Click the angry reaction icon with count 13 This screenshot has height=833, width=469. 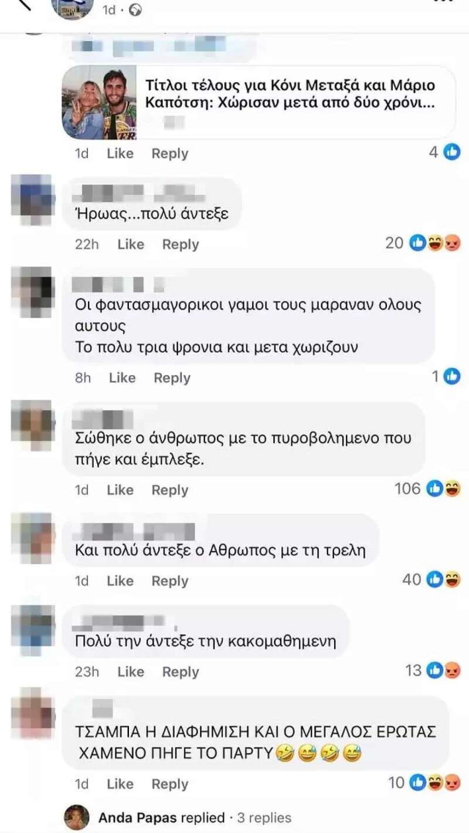coord(453,671)
